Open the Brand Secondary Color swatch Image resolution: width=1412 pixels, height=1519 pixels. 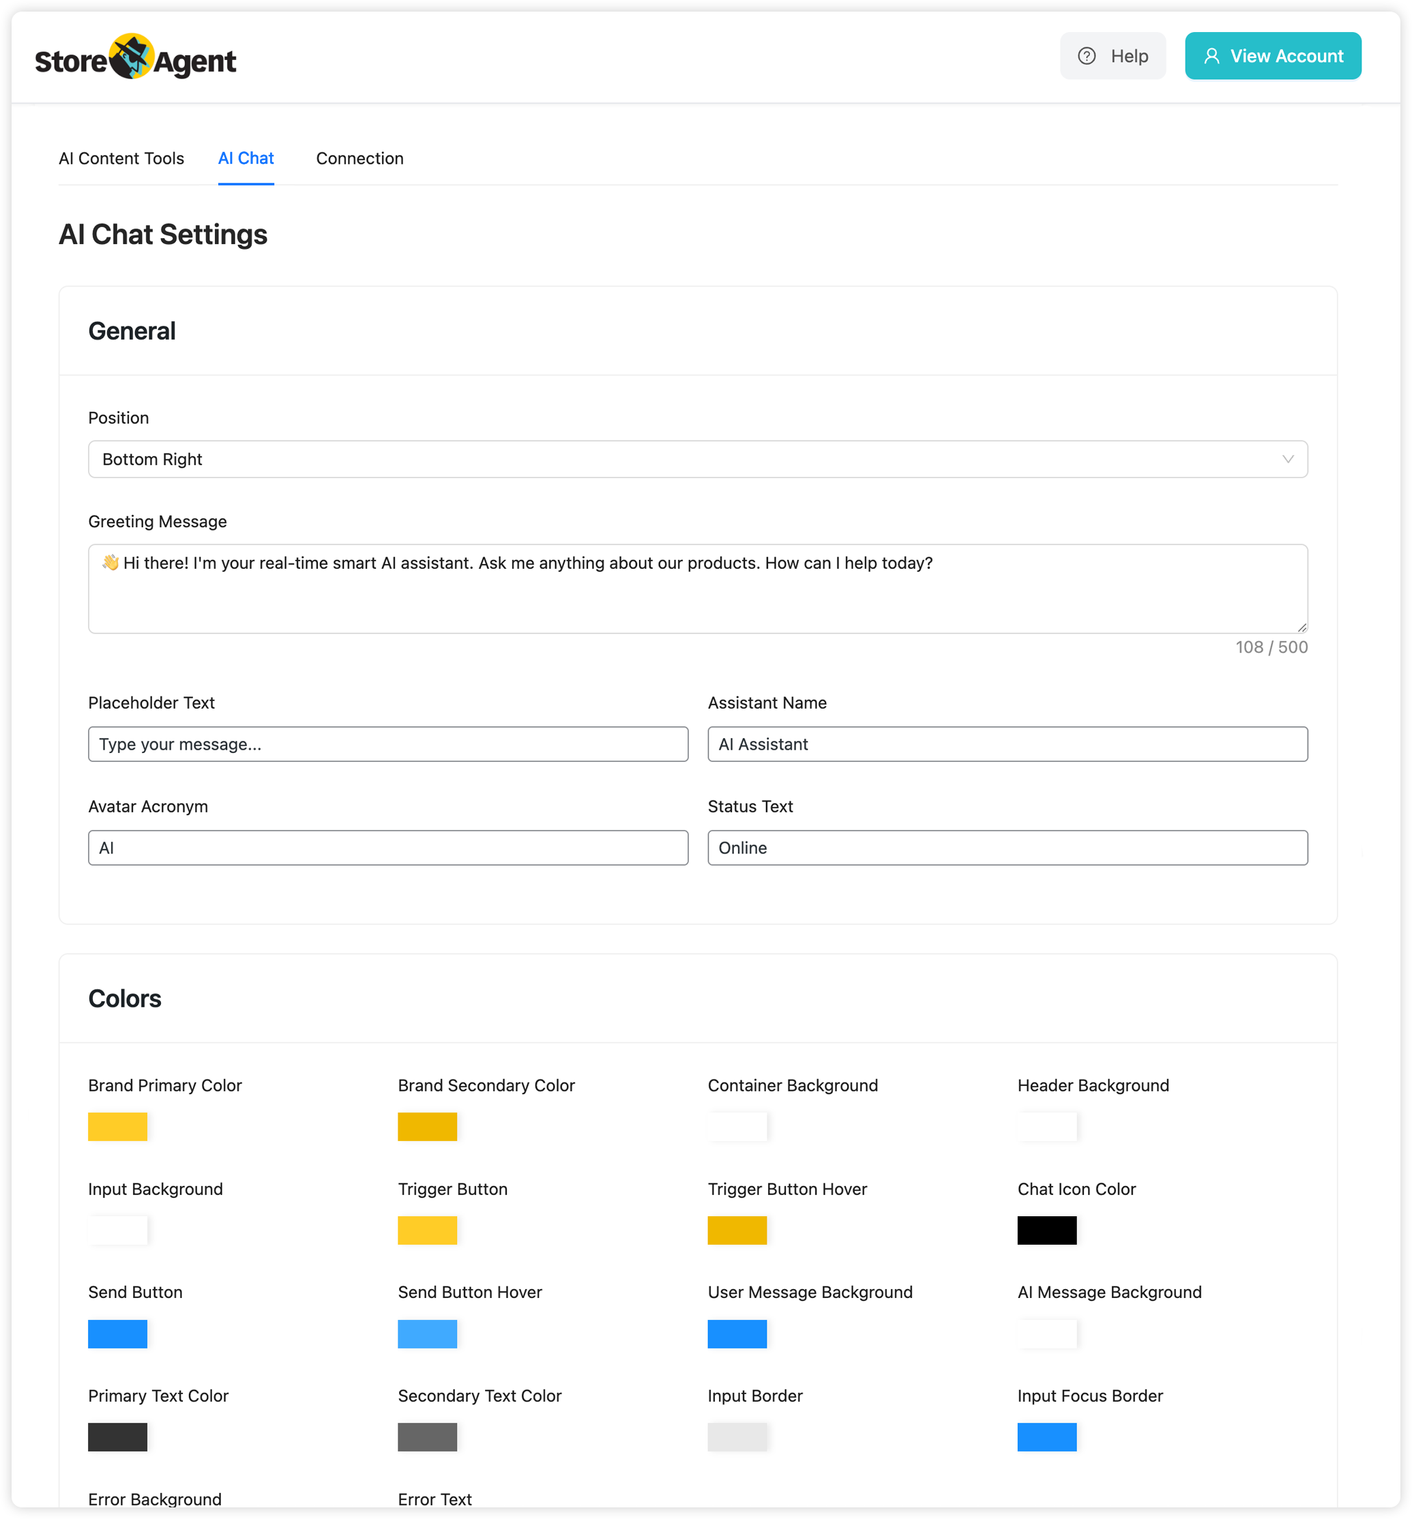(428, 1127)
